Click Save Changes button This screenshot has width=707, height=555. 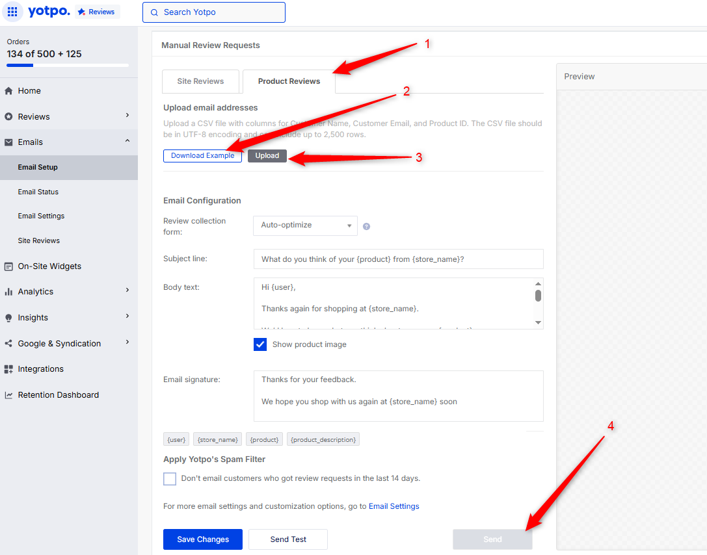click(203, 539)
